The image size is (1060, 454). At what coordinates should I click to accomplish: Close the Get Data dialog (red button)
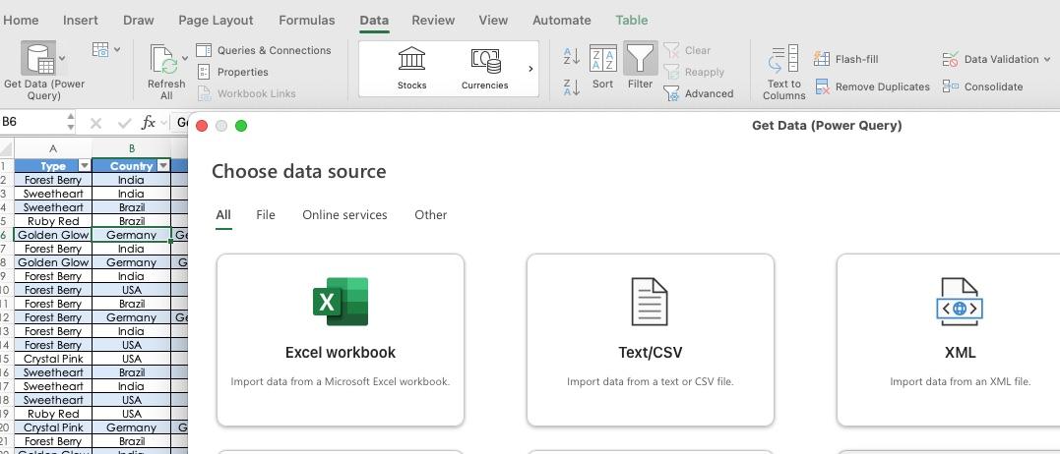[202, 126]
